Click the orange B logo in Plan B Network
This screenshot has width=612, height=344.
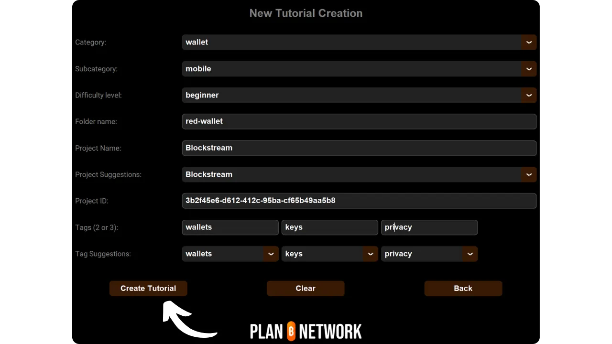[x=290, y=330]
